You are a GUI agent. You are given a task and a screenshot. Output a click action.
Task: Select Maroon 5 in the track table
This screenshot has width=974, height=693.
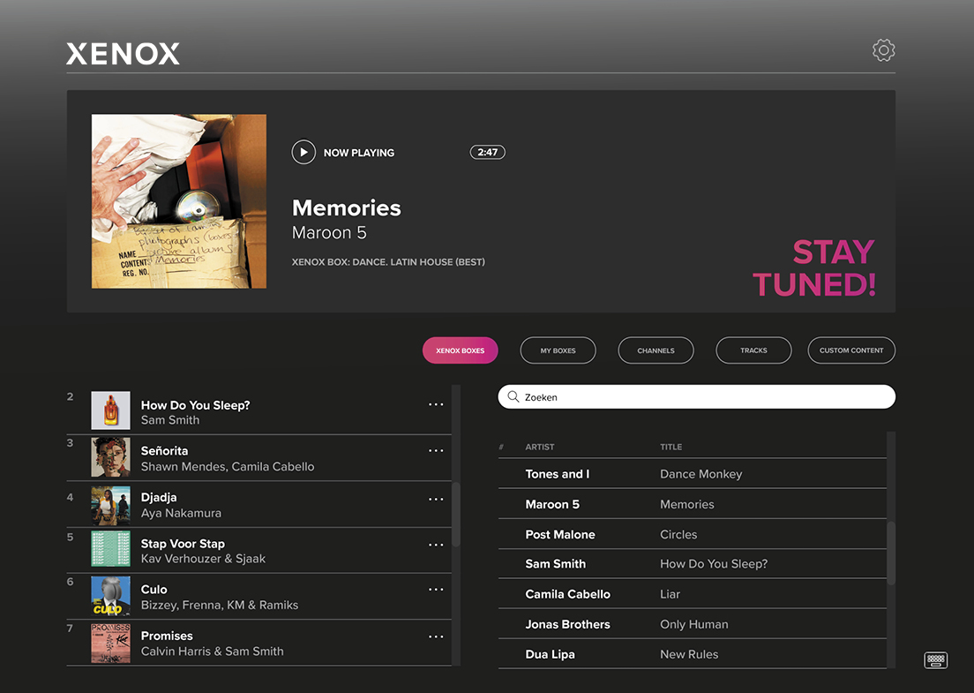552,504
